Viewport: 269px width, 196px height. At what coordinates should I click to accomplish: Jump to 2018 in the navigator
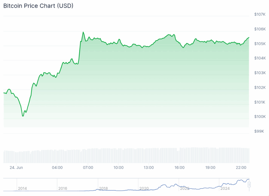(104, 188)
